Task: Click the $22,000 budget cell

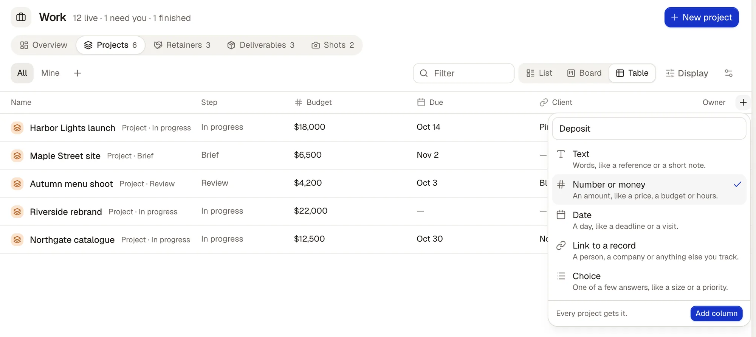Action: pyautogui.click(x=311, y=211)
